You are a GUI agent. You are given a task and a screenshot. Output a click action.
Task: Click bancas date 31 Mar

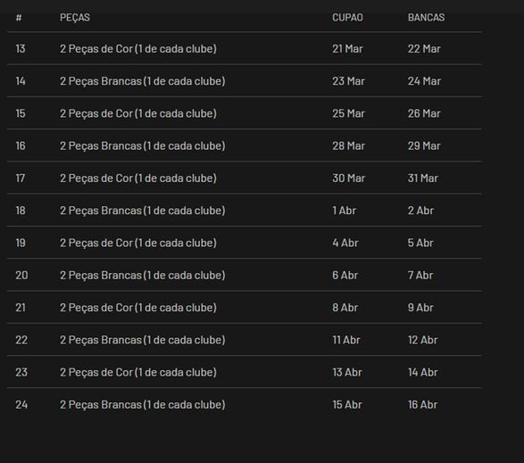click(x=423, y=178)
